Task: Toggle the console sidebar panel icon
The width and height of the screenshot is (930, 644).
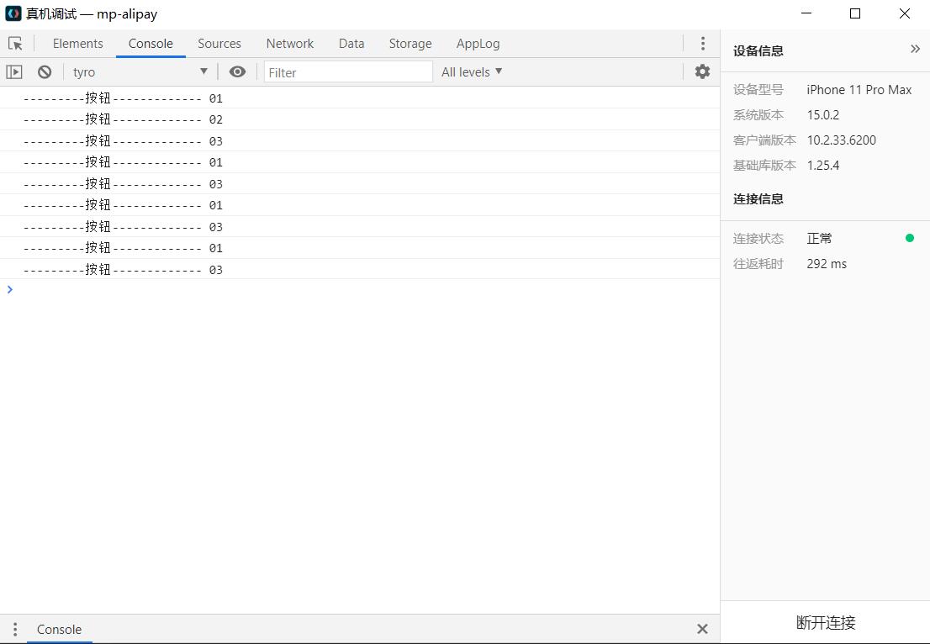Action: pyautogui.click(x=14, y=72)
